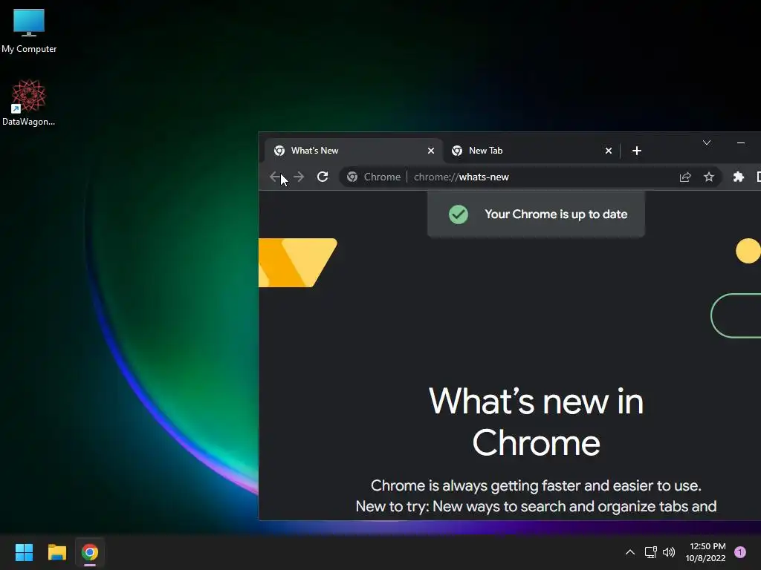Open the volume tray icon
Image resolution: width=761 pixels, height=570 pixels.
pyautogui.click(x=669, y=552)
